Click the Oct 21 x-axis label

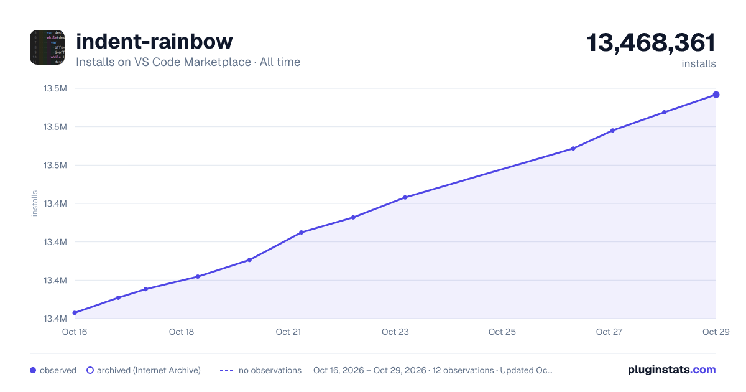click(288, 332)
